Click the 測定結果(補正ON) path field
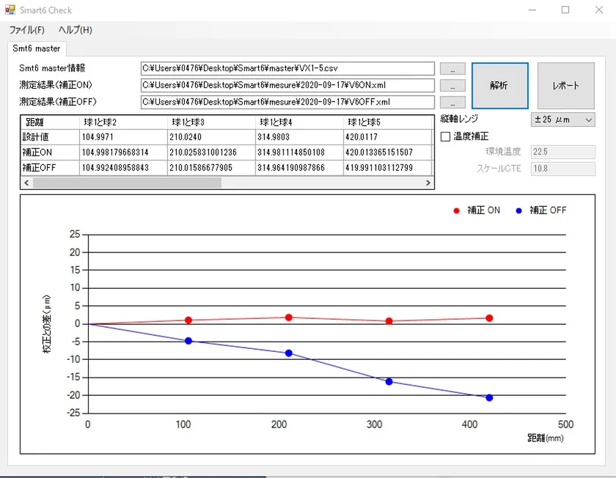The width and height of the screenshot is (616, 478). [288, 85]
